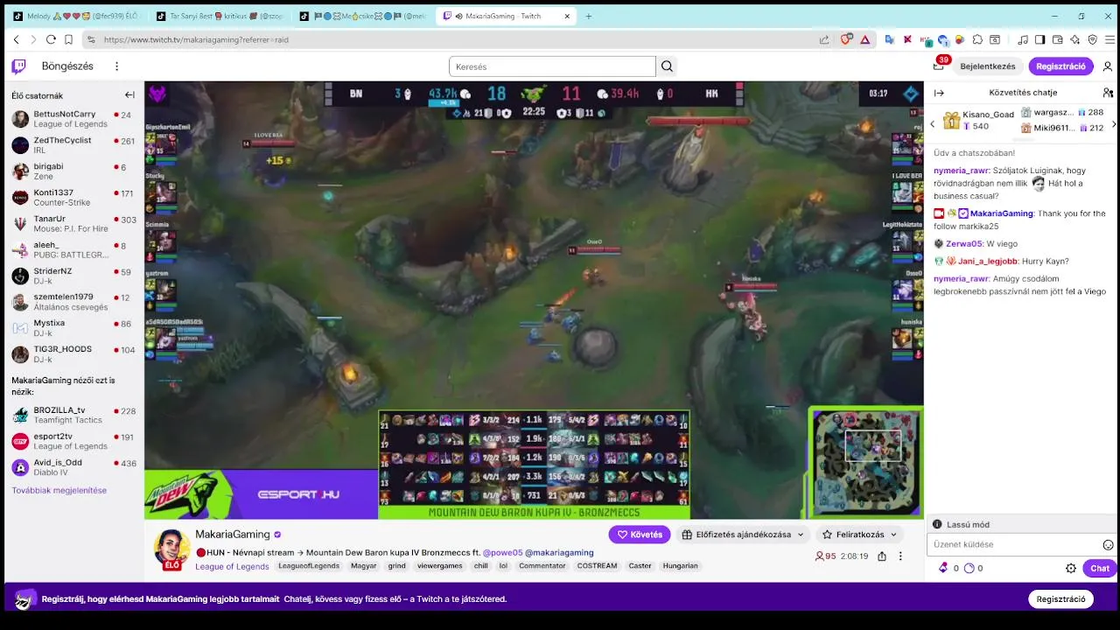Click Zerwa05 username in chat
This screenshot has width=1120, height=630.
click(964, 244)
